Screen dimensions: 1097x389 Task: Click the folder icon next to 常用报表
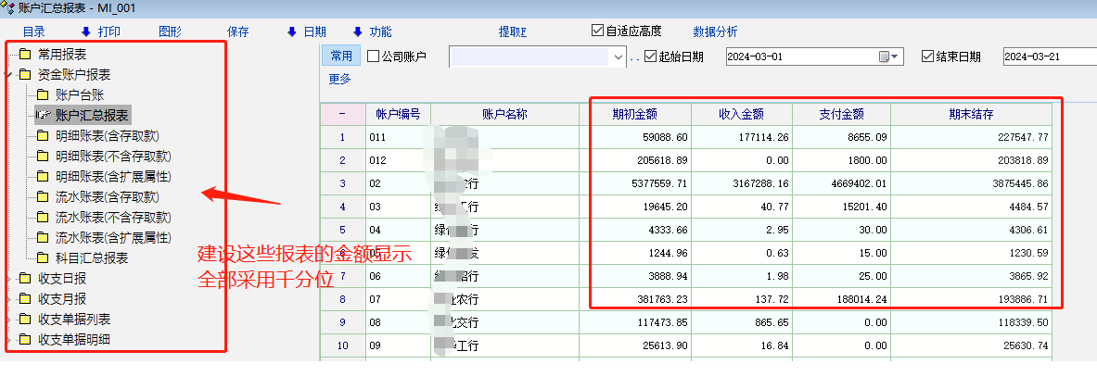(25, 54)
